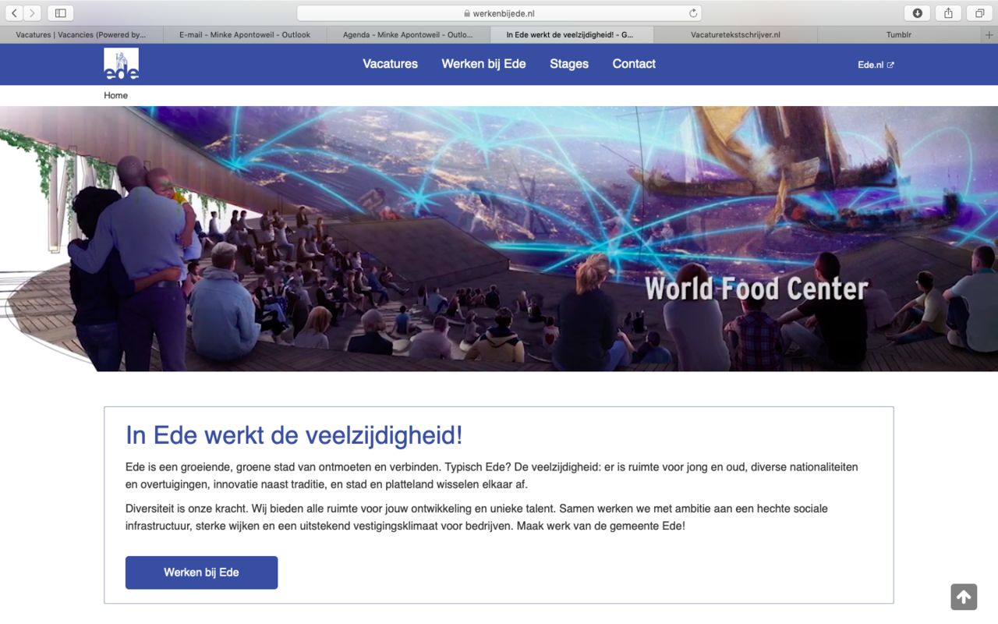Click the heading In Ede werkt de veelzijdigheid!
This screenshot has width=998, height=624.
click(294, 435)
